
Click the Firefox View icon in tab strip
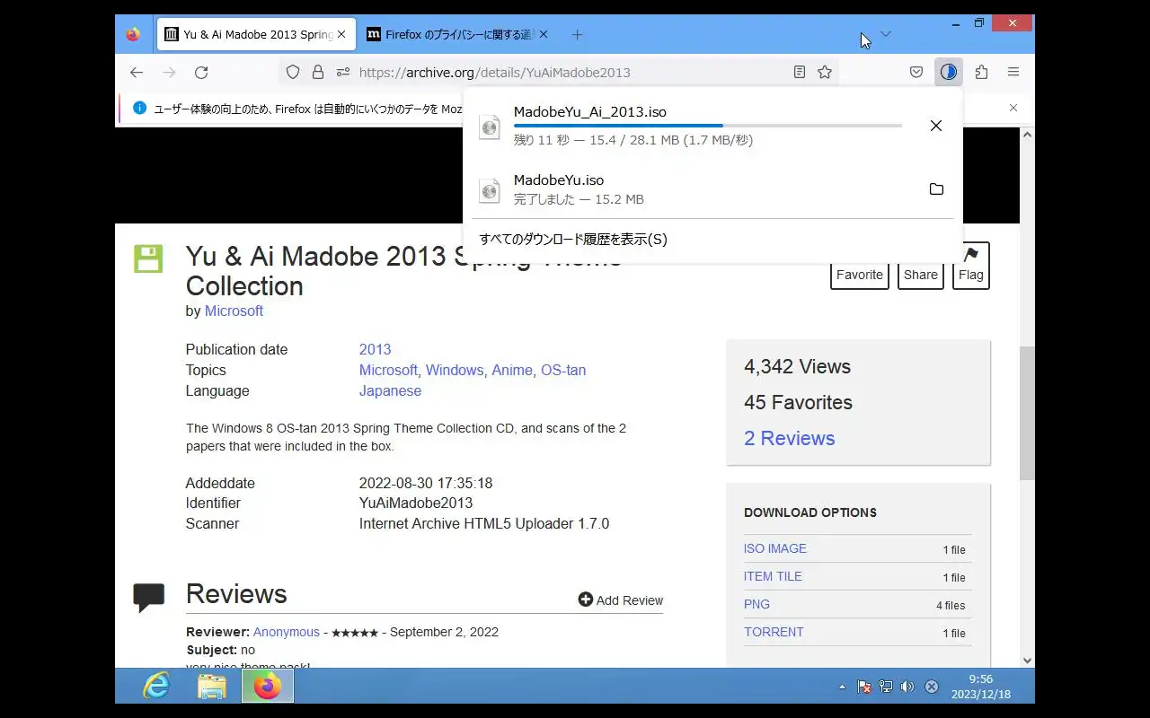(133, 35)
